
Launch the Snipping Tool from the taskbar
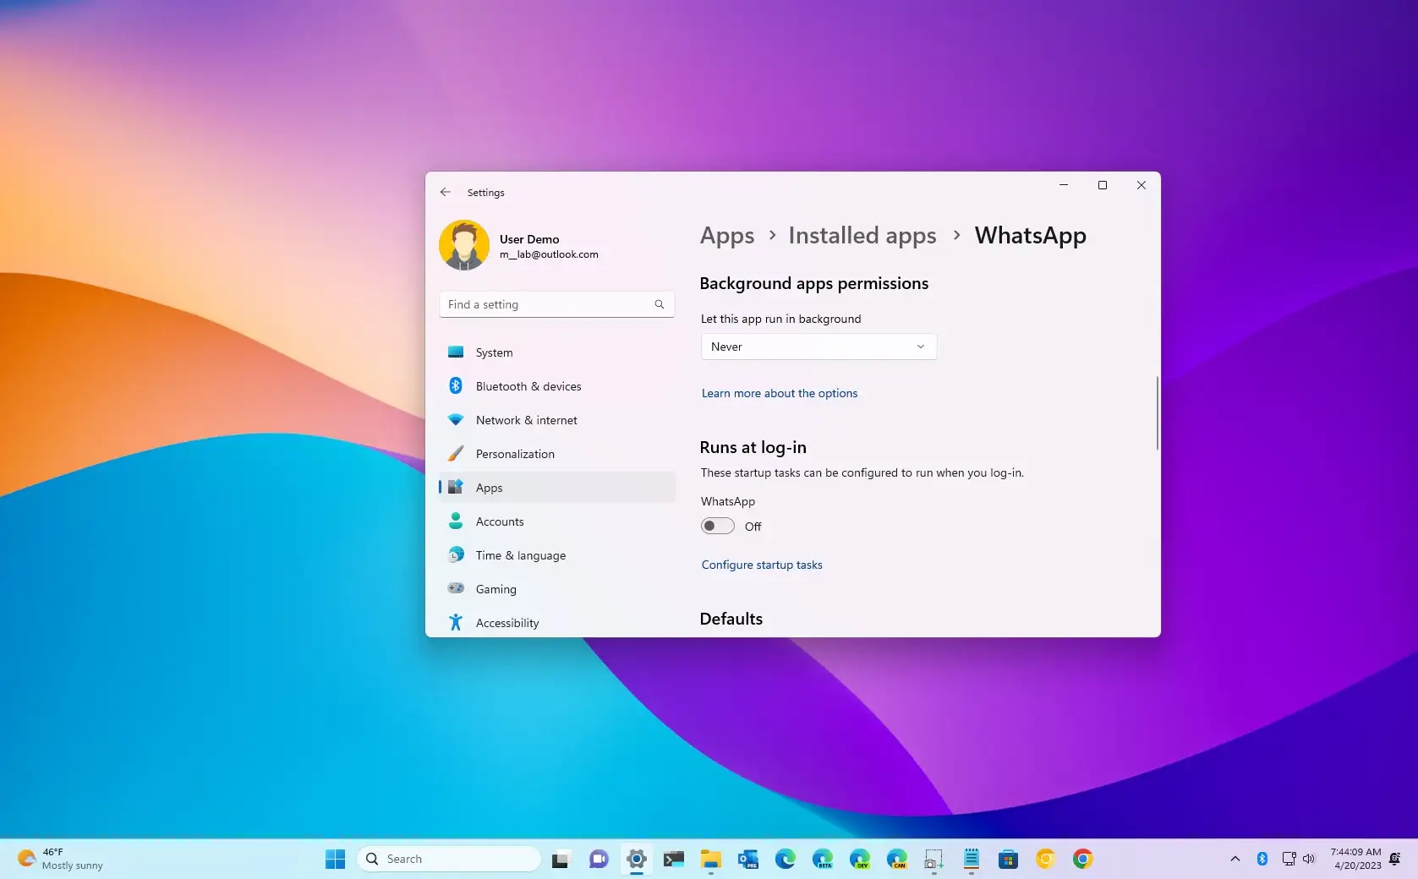tap(933, 859)
